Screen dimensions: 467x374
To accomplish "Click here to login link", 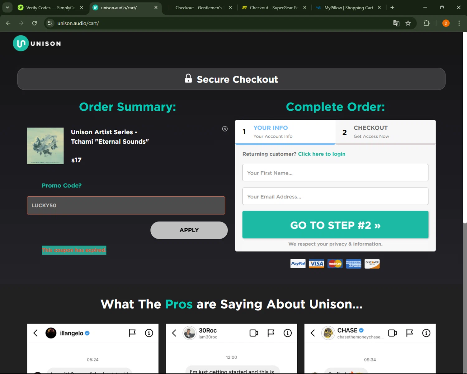I will (322, 154).
